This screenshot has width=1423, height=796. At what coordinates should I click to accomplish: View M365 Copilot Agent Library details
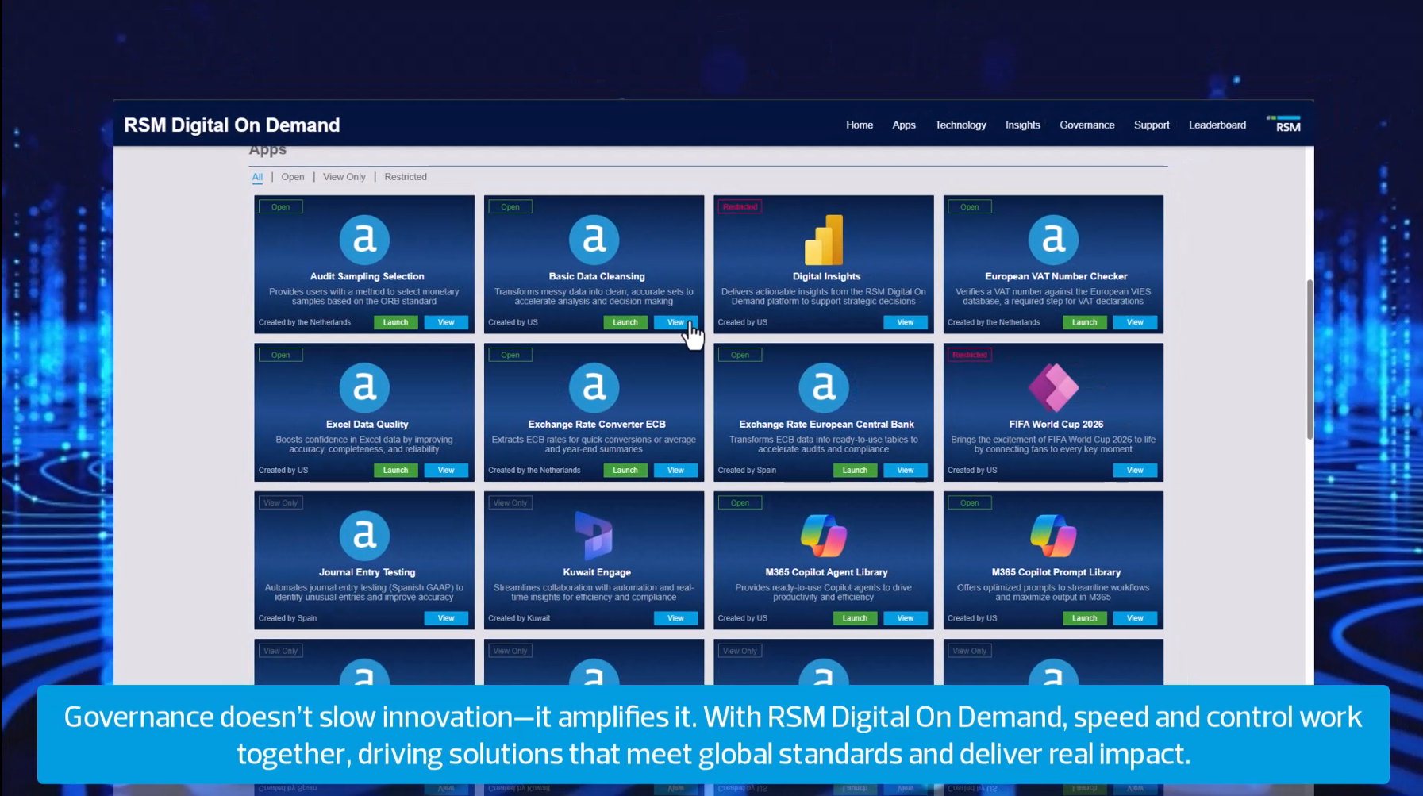tap(906, 618)
